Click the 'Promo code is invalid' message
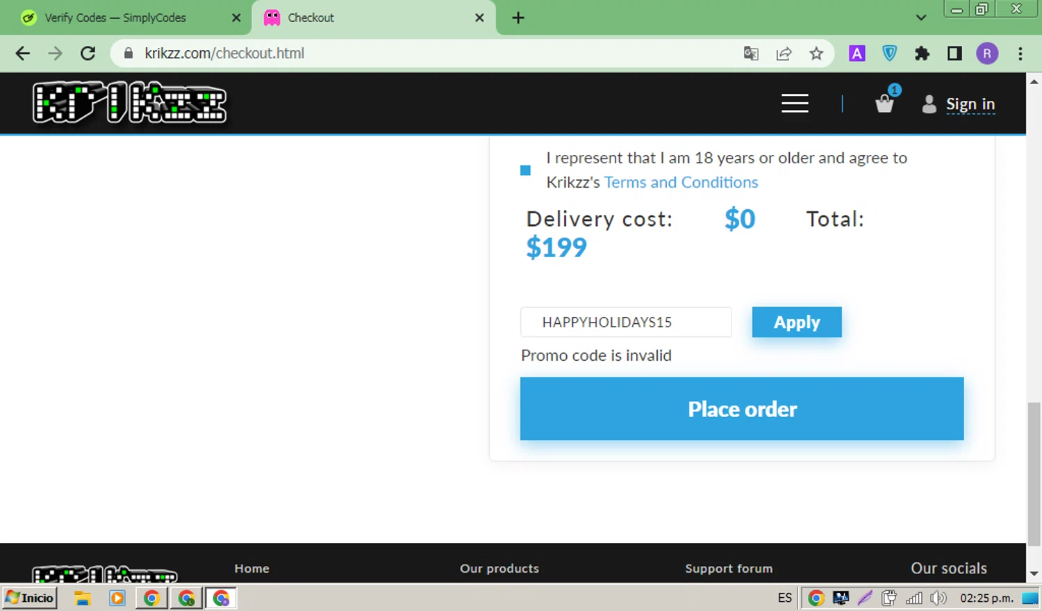1042x611 pixels. point(596,355)
